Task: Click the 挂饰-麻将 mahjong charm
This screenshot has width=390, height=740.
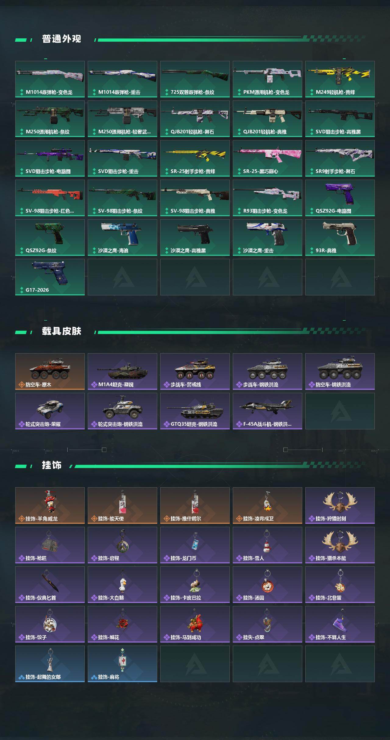Action: point(122,664)
